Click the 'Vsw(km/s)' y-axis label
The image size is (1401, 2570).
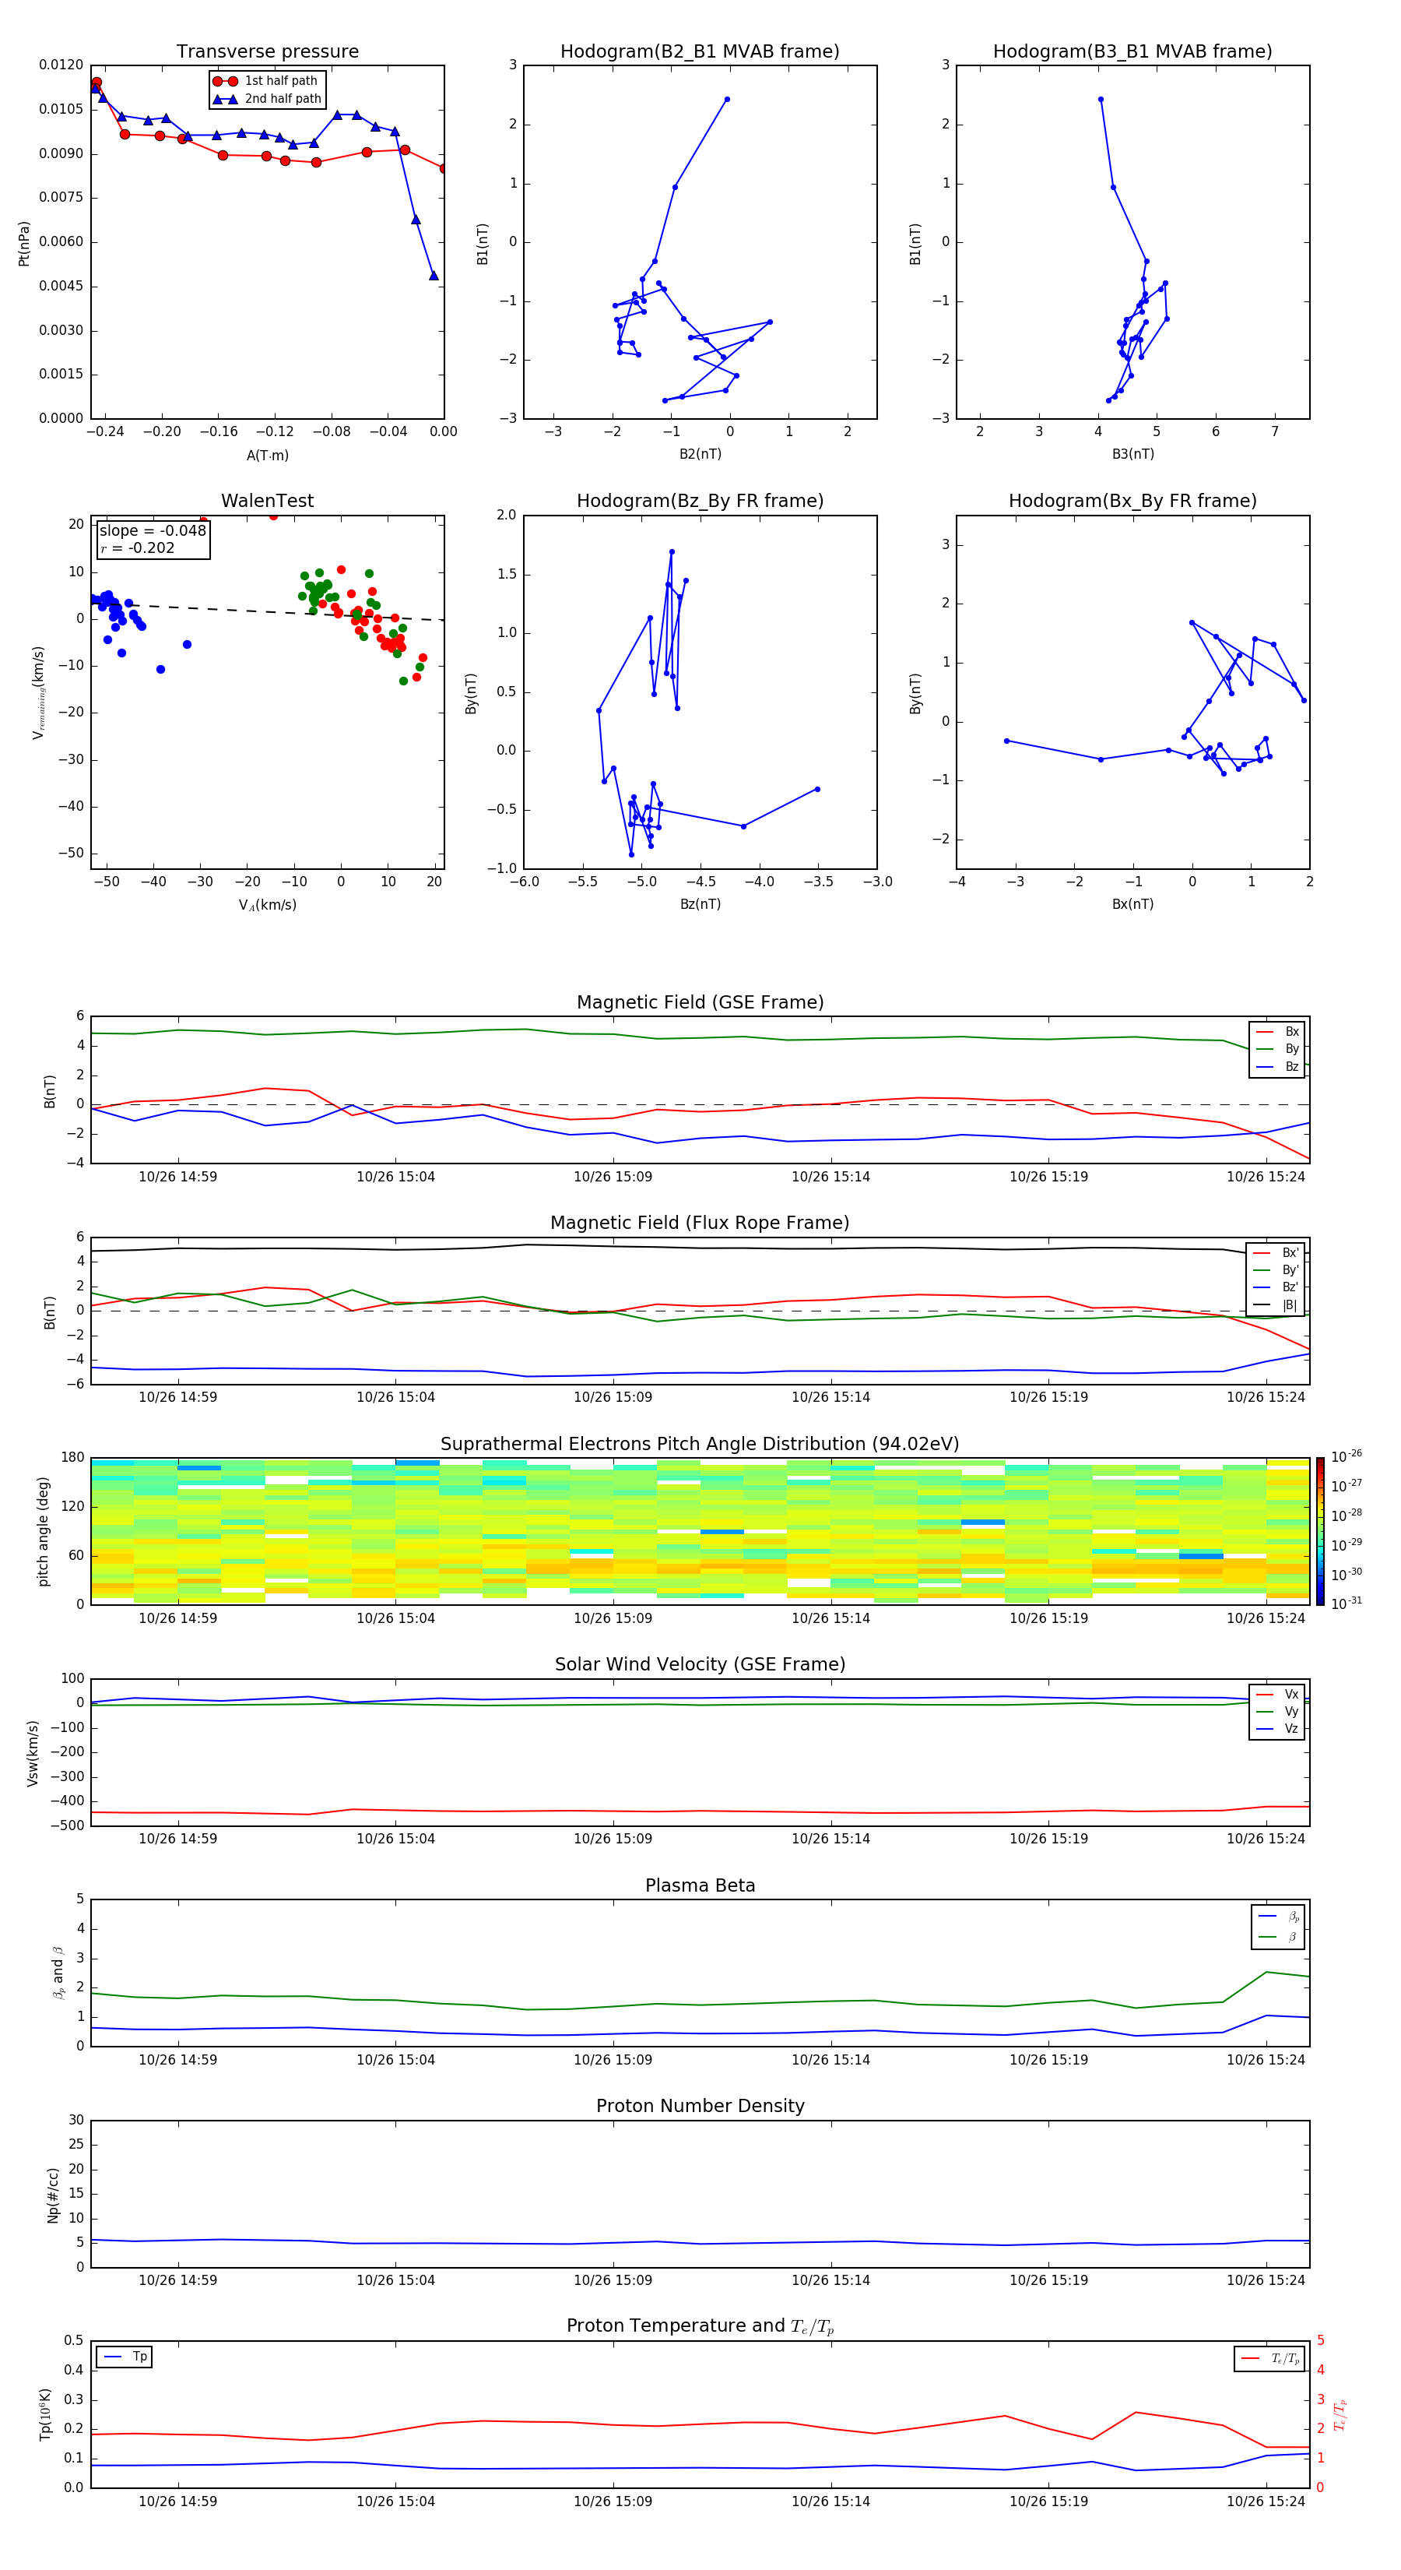click(x=33, y=1753)
